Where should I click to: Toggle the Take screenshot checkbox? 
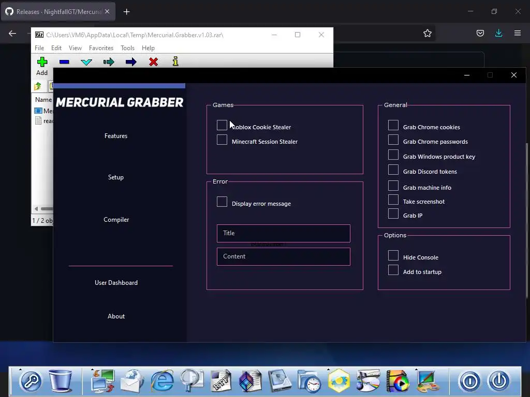point(393,200)
